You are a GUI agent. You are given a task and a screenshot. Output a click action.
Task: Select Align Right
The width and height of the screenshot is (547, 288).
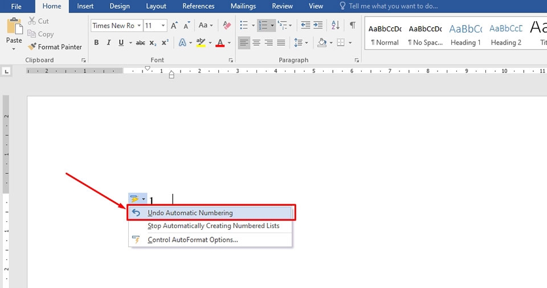(x=268, y=43)
